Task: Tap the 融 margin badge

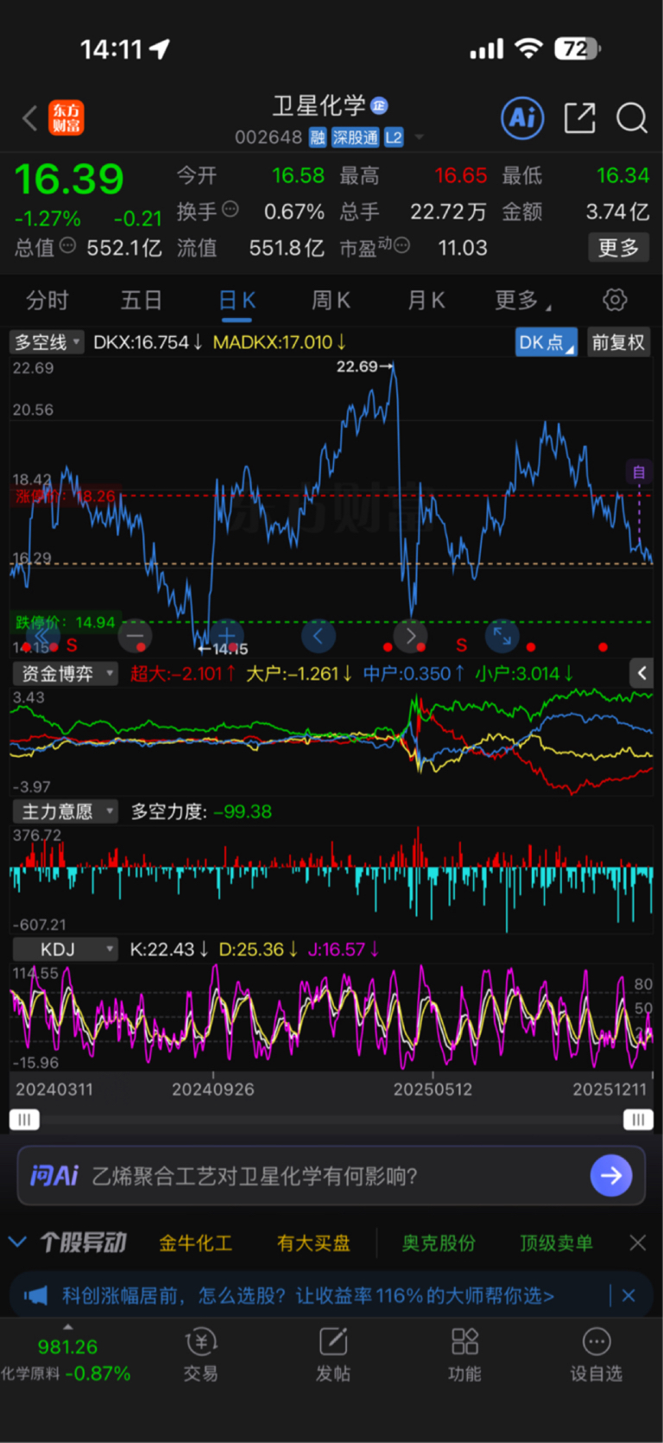Action: coord(318,137)
